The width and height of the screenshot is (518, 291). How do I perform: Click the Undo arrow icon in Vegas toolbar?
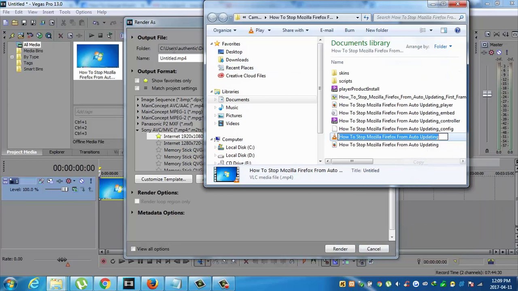click(x=96, y=23)
